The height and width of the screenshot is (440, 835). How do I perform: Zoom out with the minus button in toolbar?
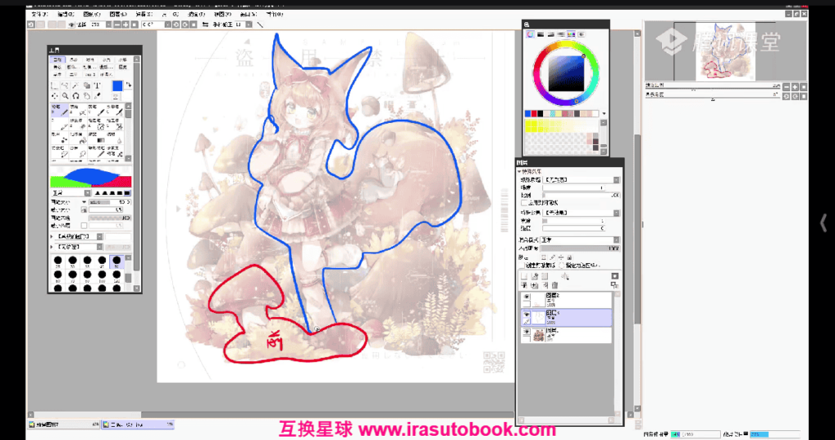117,24
